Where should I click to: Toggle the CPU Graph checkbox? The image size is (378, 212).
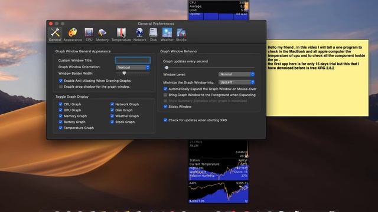[60, 104]
